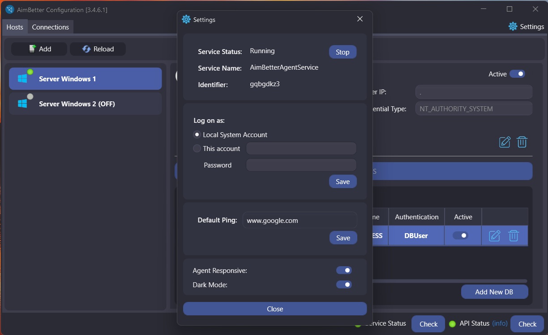548x335 pixels.
Task: Maximize the AimBetter Configuration window
Action: coord(509,9)
